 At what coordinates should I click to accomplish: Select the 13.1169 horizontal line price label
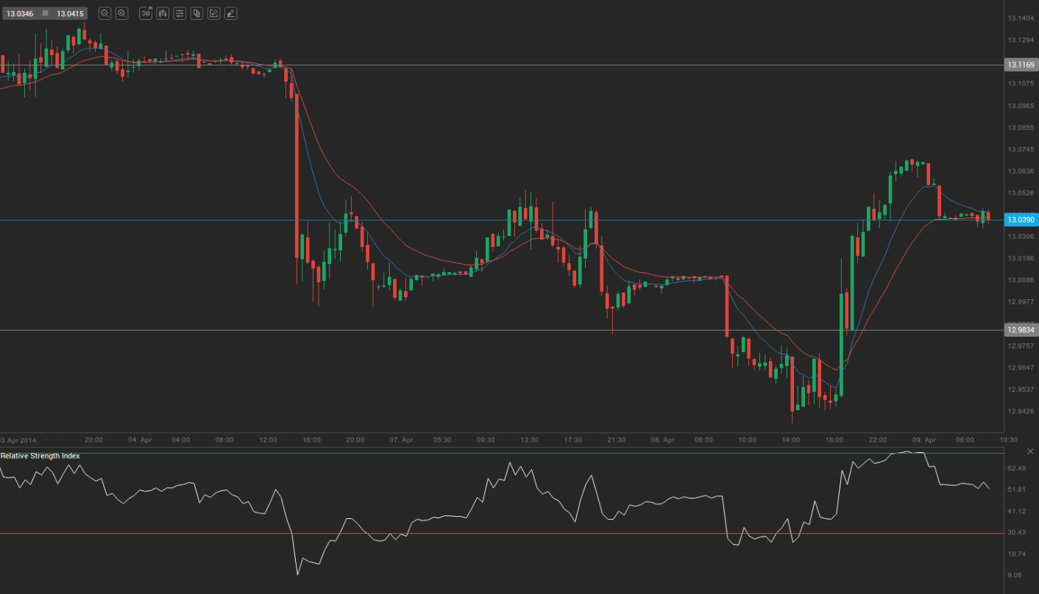pos(1021,65)
